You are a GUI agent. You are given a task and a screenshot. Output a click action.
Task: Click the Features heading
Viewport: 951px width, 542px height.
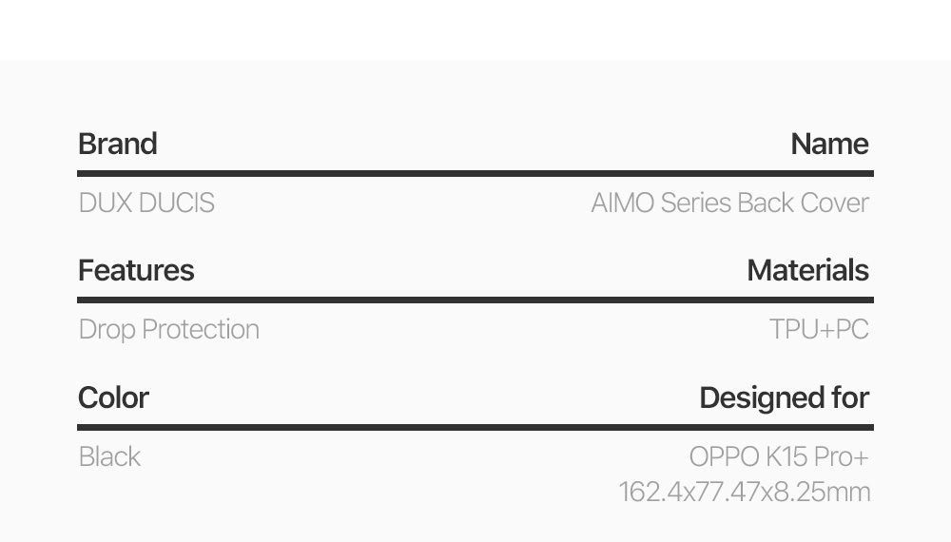coord(136,271)
